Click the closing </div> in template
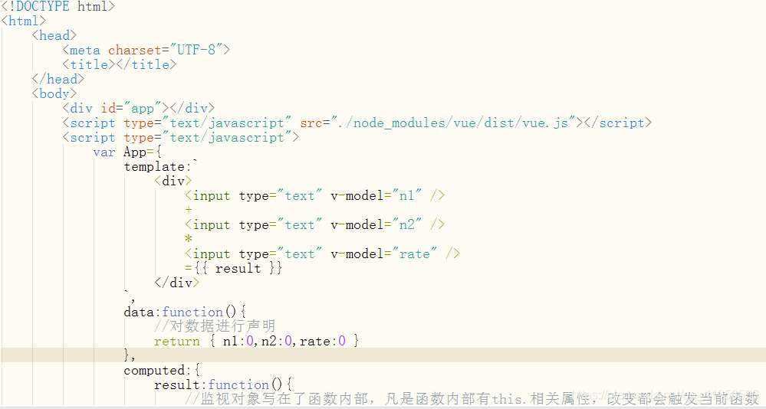 176,283
